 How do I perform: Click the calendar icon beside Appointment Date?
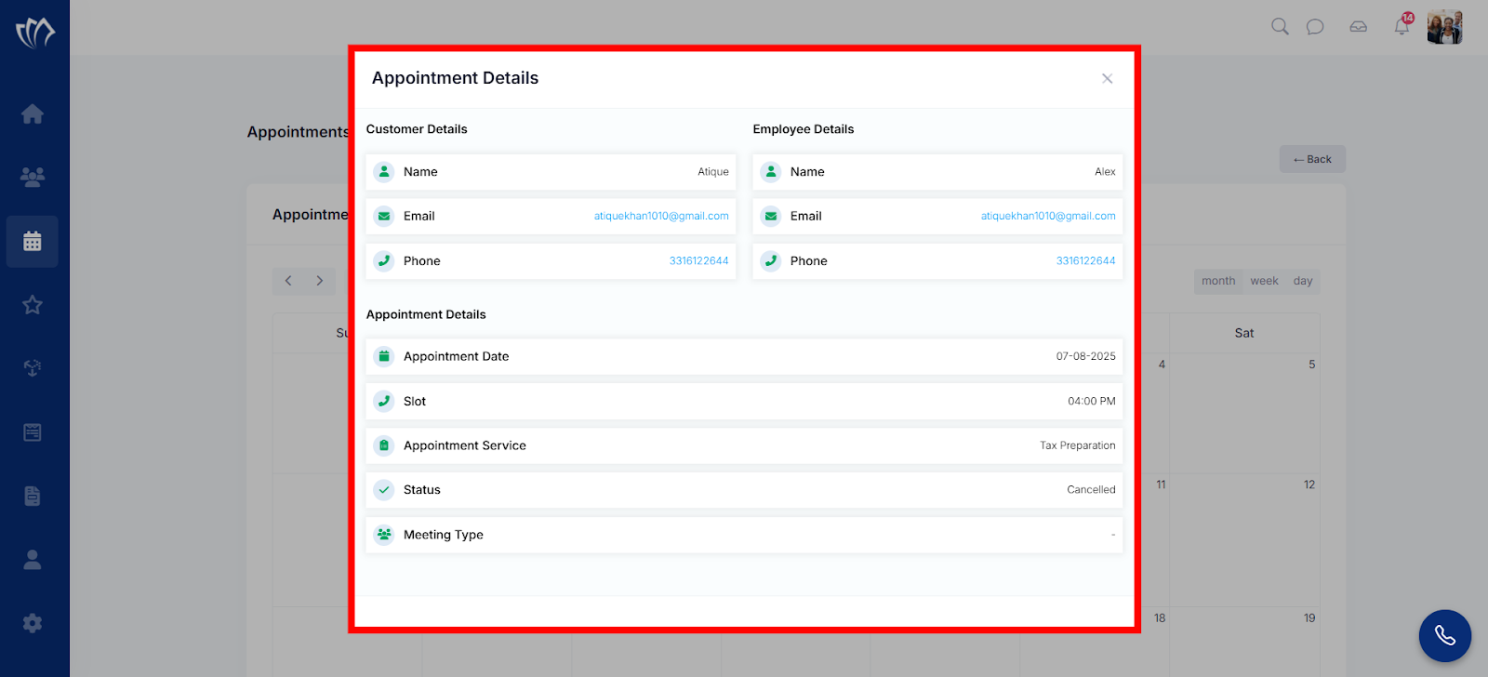[x=384, y=356]
